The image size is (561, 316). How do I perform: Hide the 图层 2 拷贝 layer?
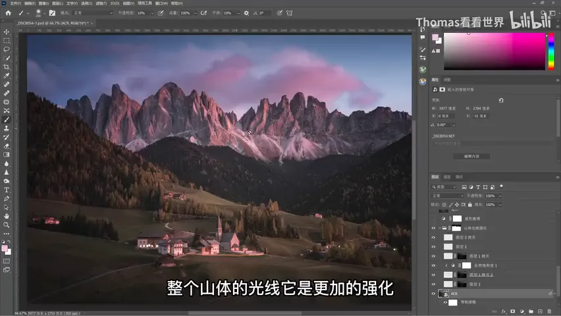click(x=433, y=237)
